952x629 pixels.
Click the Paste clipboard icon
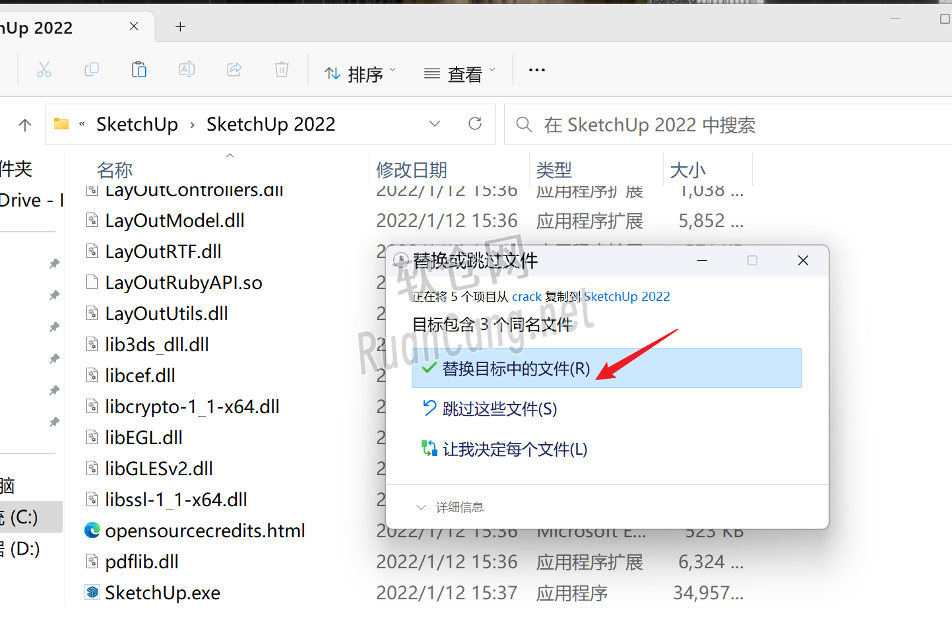point(139,70)
